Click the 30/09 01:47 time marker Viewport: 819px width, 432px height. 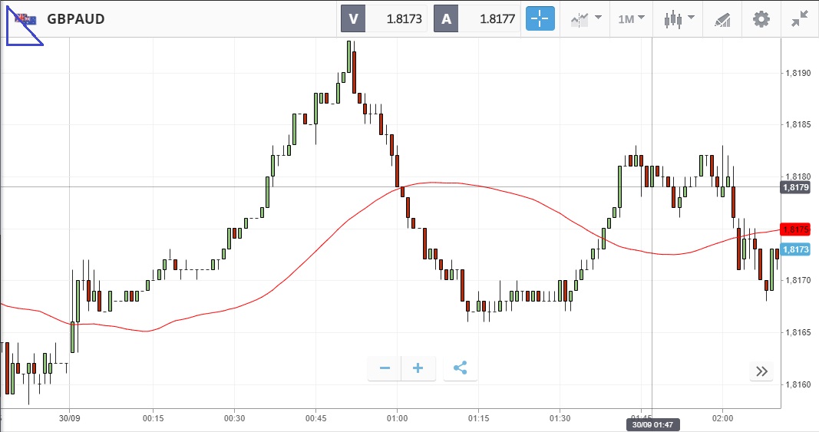click(x=652, y=424)
